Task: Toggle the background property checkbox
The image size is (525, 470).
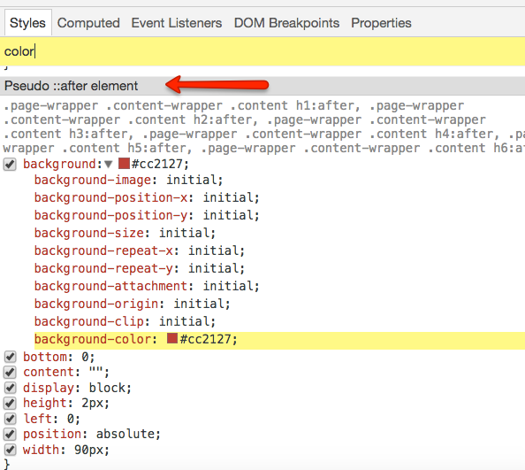Action: click(10, 165)
